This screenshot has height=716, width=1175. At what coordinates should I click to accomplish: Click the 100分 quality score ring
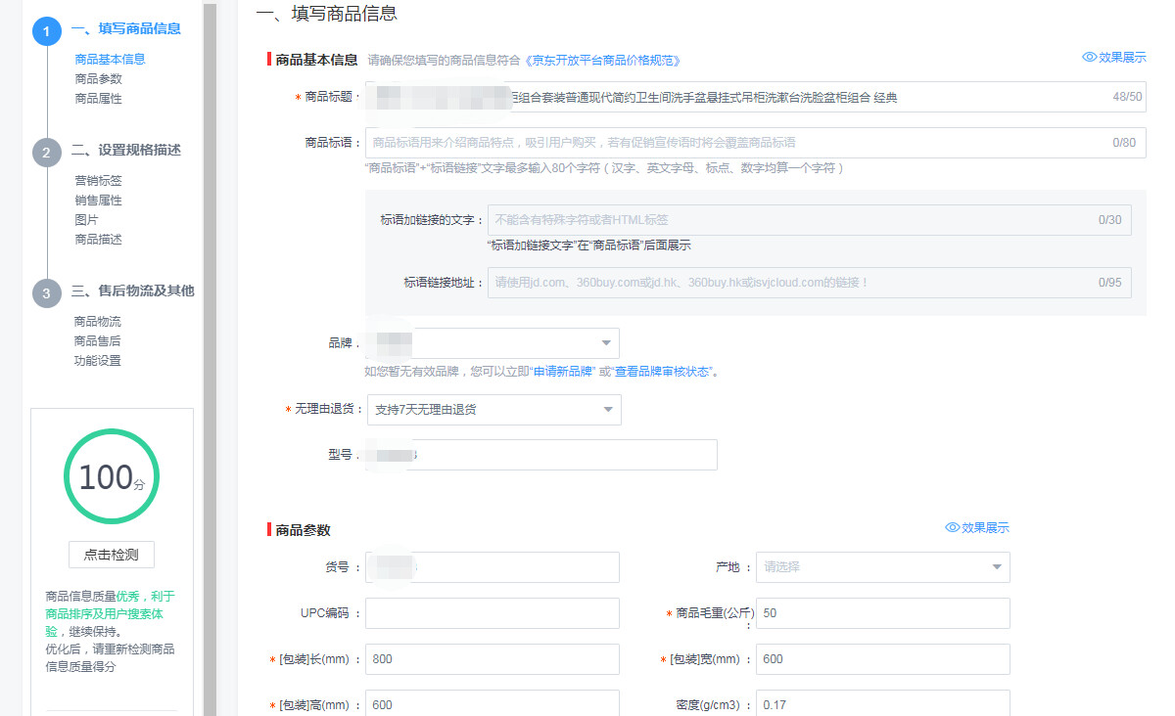point(111,475)
